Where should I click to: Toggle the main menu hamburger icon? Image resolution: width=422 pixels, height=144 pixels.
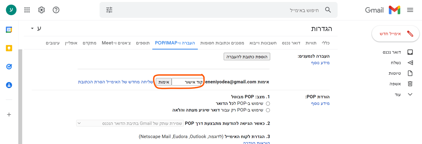click(410, 10)
